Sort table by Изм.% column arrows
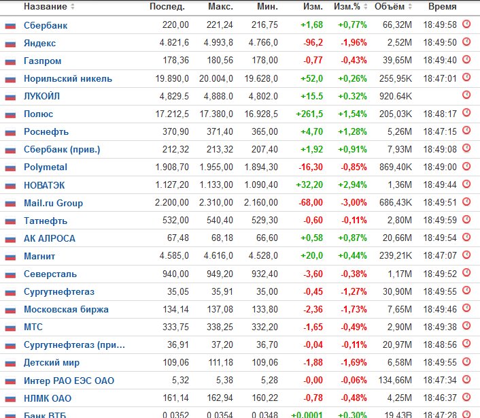 point(366,6)
